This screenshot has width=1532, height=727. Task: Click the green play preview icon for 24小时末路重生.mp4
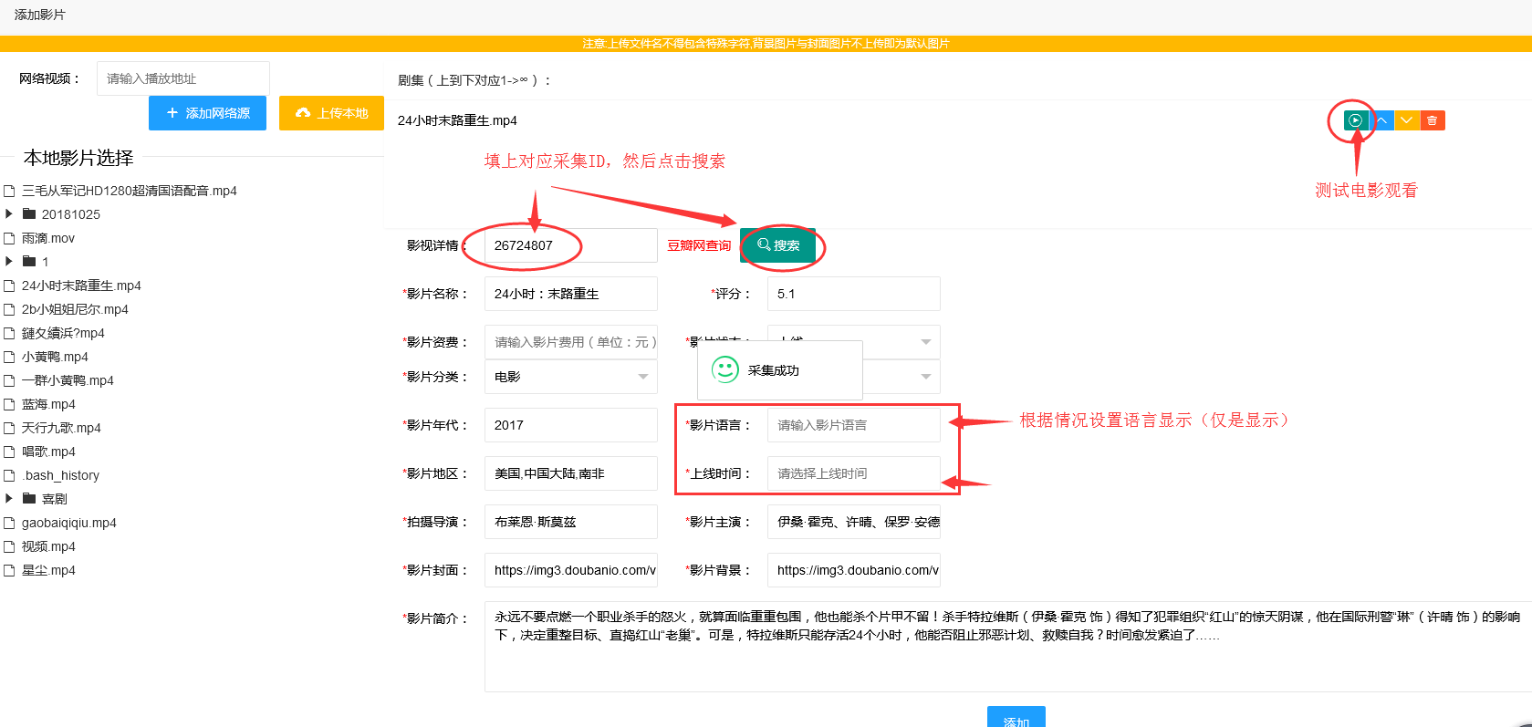(1355, 120)
